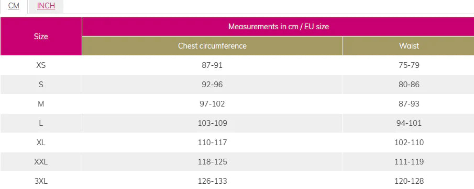Image resolution: width=474 pixels, height=189 pixels.
Task: Select the XXL size row label
Action: [x=41, y=161]
